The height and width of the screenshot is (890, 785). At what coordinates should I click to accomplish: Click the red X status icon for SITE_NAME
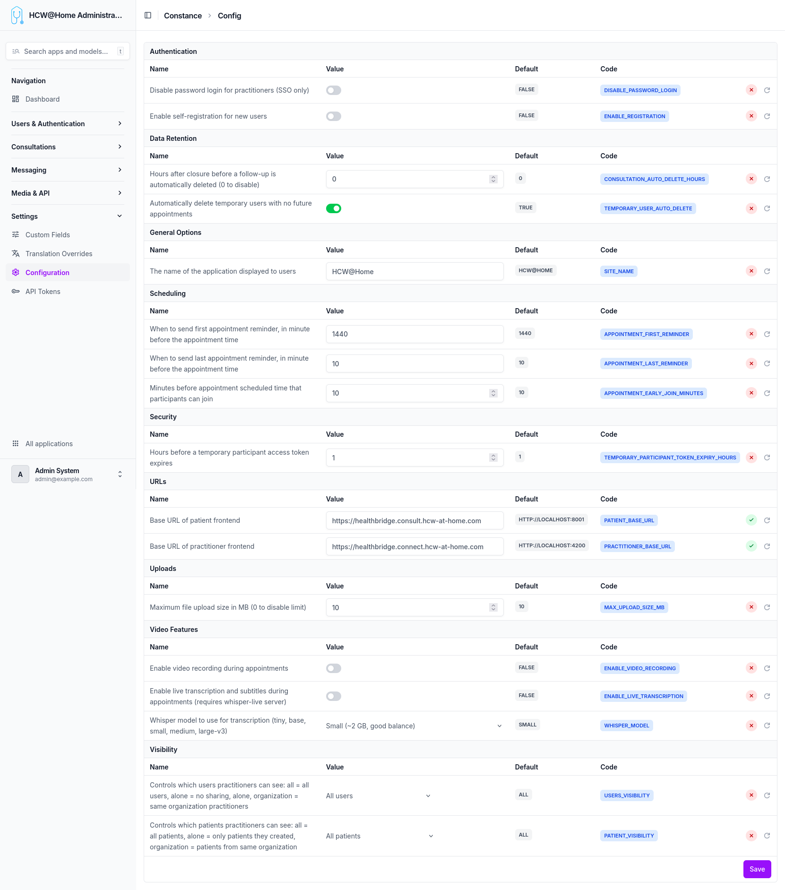(751, 271)
